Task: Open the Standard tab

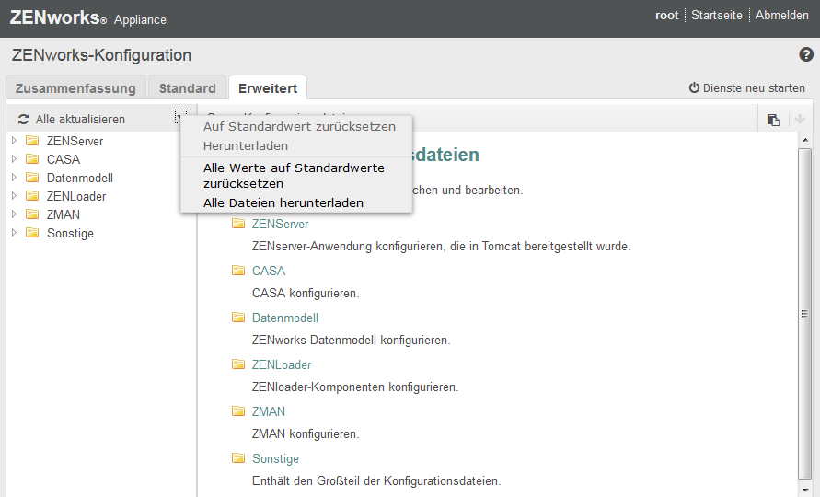Action: (187, 88)
